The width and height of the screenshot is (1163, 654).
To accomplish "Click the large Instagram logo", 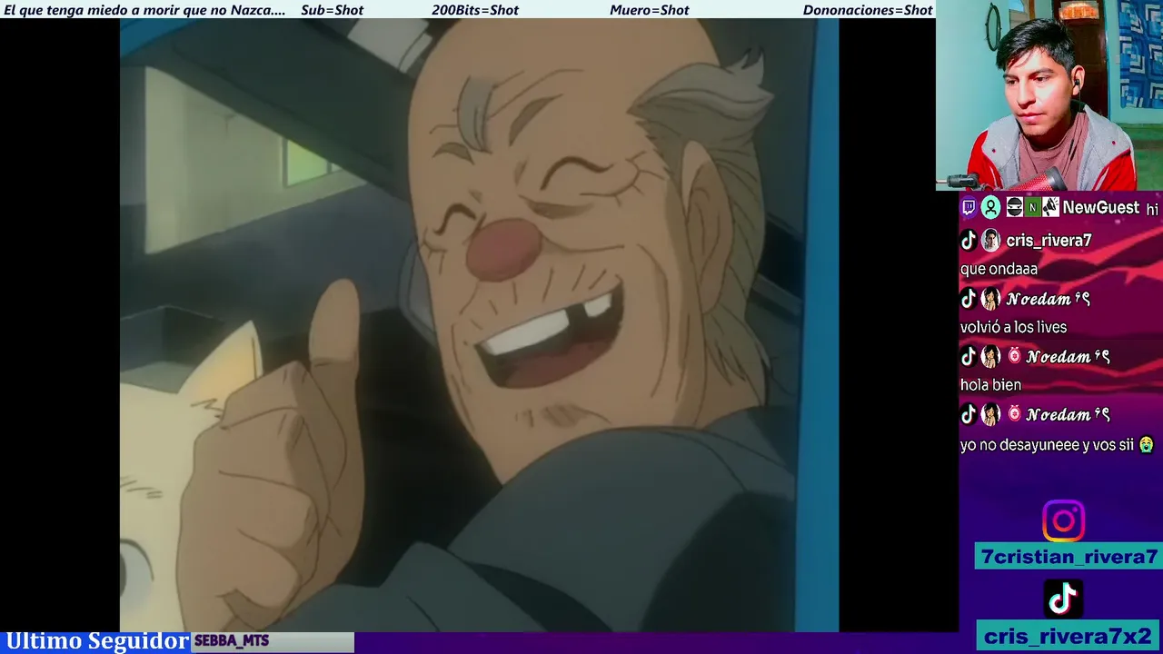I will [1063, 521].
